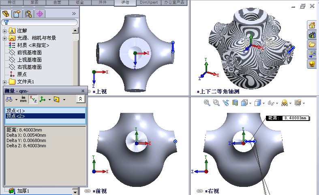Click Section View icon

coord(235,103)
